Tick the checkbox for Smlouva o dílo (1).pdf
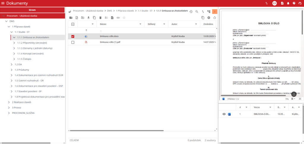304x144 pixels. coord(73,42)
